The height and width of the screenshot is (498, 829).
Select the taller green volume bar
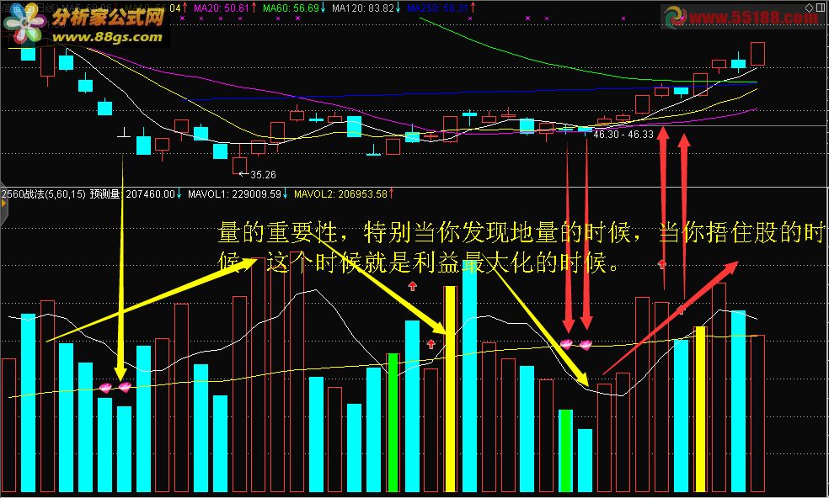(393, 422)
